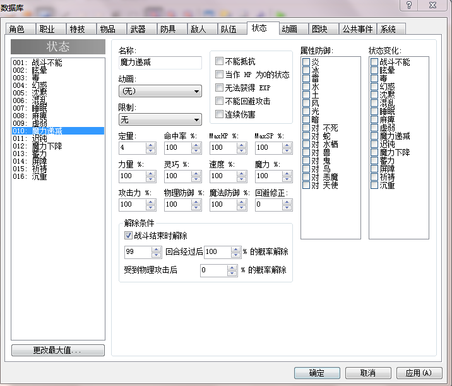Open the 图块 tab
This screenshot has height=386, width=452.
tap(324, 29)
